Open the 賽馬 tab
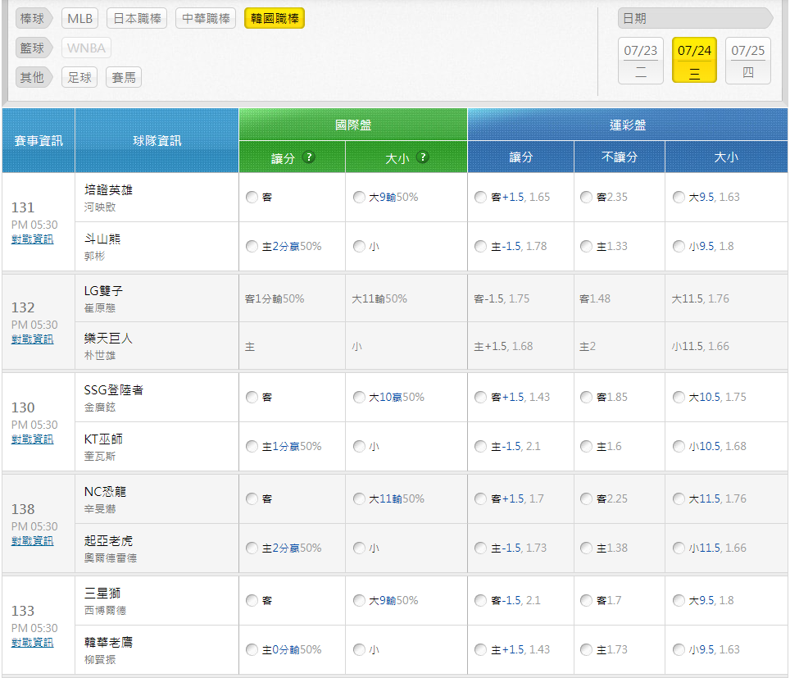The image size is (790, 678). click(124, 77)
